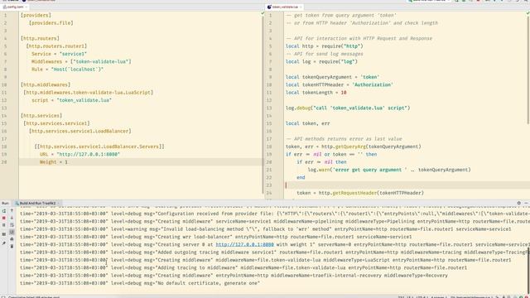Close the token_validate.lua tab

[x=300, y=7]
